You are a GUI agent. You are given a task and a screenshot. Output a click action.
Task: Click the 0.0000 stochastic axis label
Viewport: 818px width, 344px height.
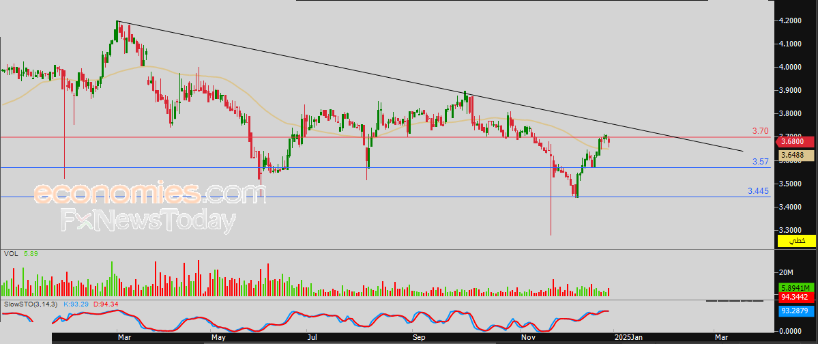(791, 330)
